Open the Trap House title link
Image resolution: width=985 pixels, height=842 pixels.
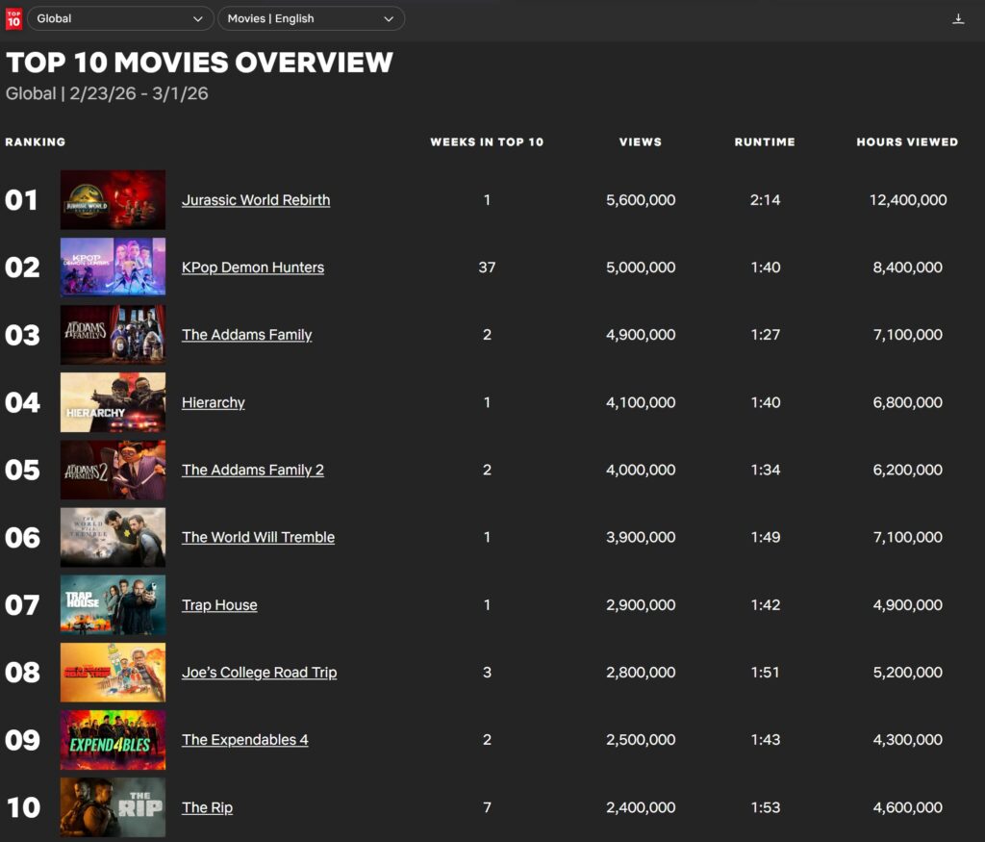(219, 605)
